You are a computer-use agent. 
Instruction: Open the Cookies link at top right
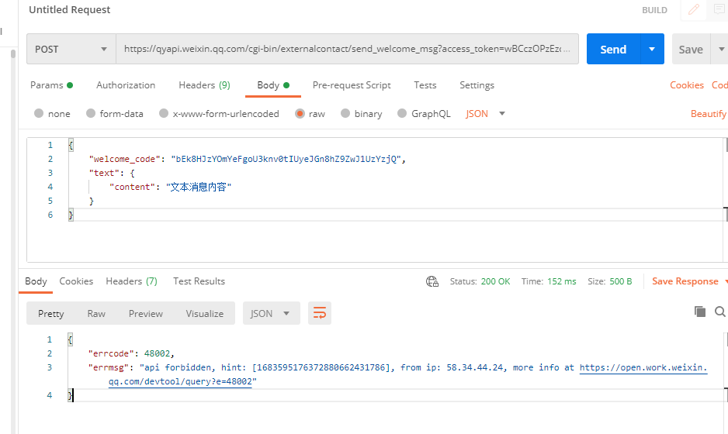click(x=687, y=85)
